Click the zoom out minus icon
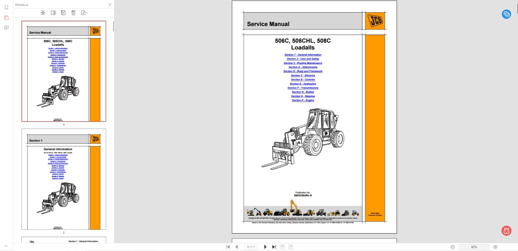Viewport: 518px width, 251px height. tap(453, 247)
